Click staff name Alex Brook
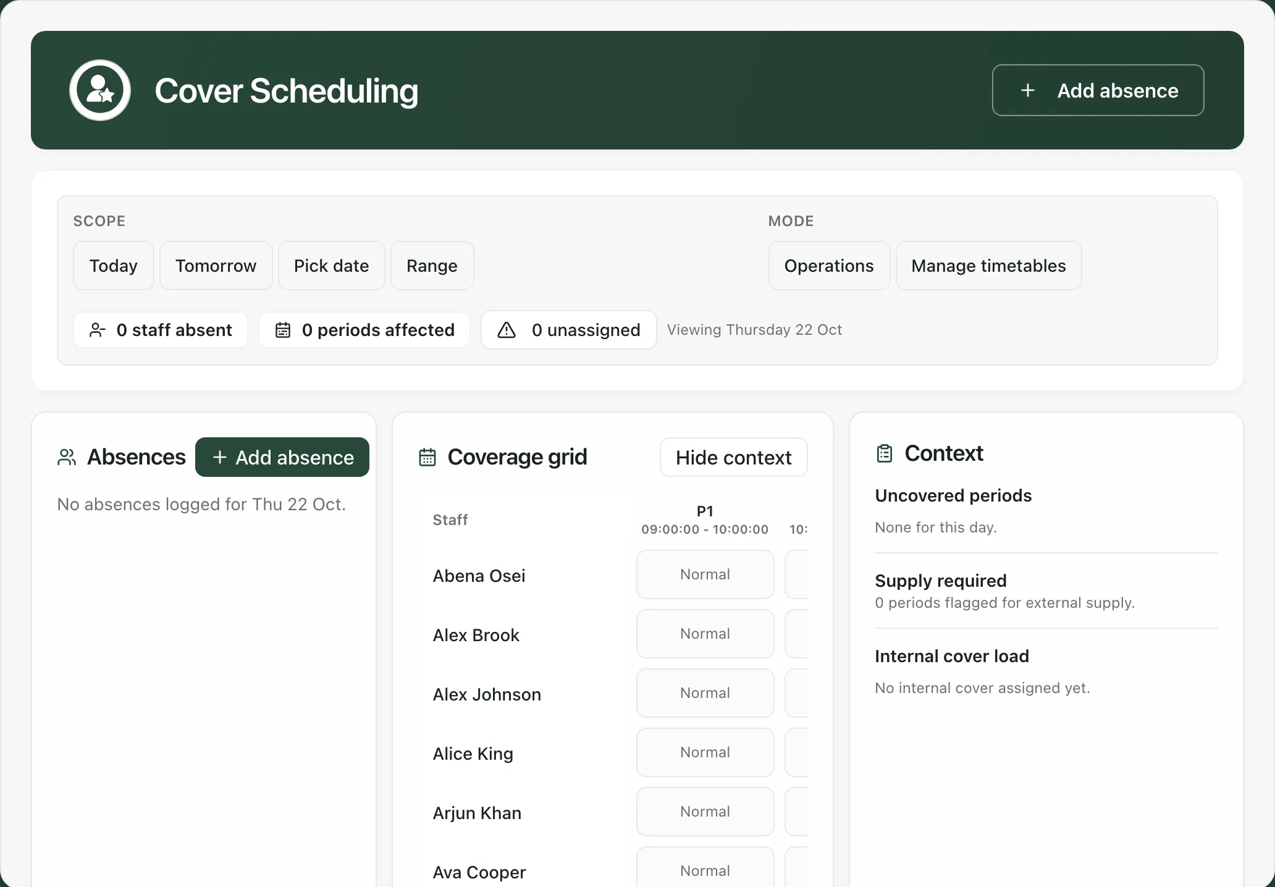The image size is (1275, 887). coord(476,635)
